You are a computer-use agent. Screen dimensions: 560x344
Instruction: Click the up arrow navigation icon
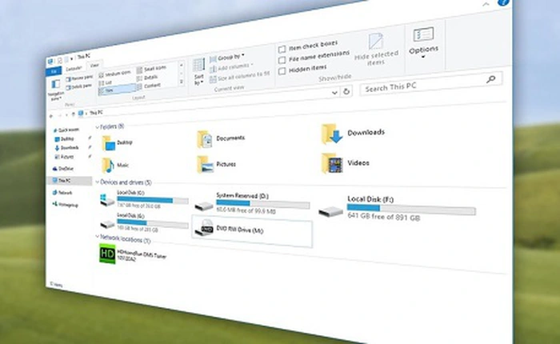pos(74,114)
